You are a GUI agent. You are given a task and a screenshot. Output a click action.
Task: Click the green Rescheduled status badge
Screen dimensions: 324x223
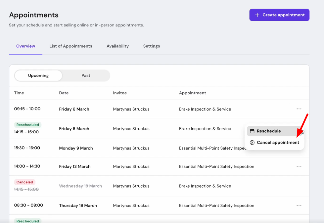coord(28,125)
